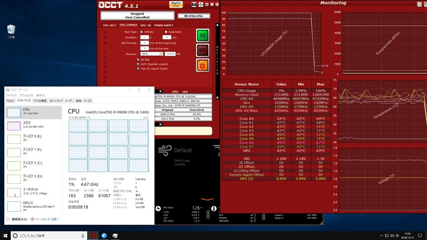Open the Recycle Bin desktop icon
Image resolution: width=427 pixels, height=240 pixels.
point(11,31)
